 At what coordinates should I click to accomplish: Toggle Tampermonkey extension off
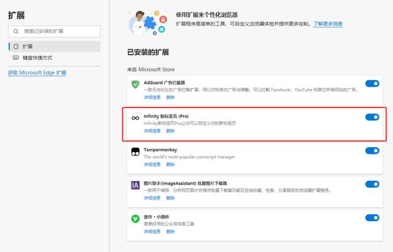372,151
